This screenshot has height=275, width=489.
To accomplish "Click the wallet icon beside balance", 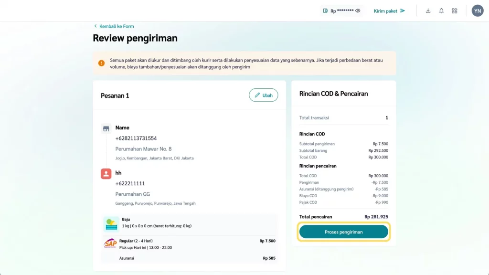I will click(x=325, y=11).
